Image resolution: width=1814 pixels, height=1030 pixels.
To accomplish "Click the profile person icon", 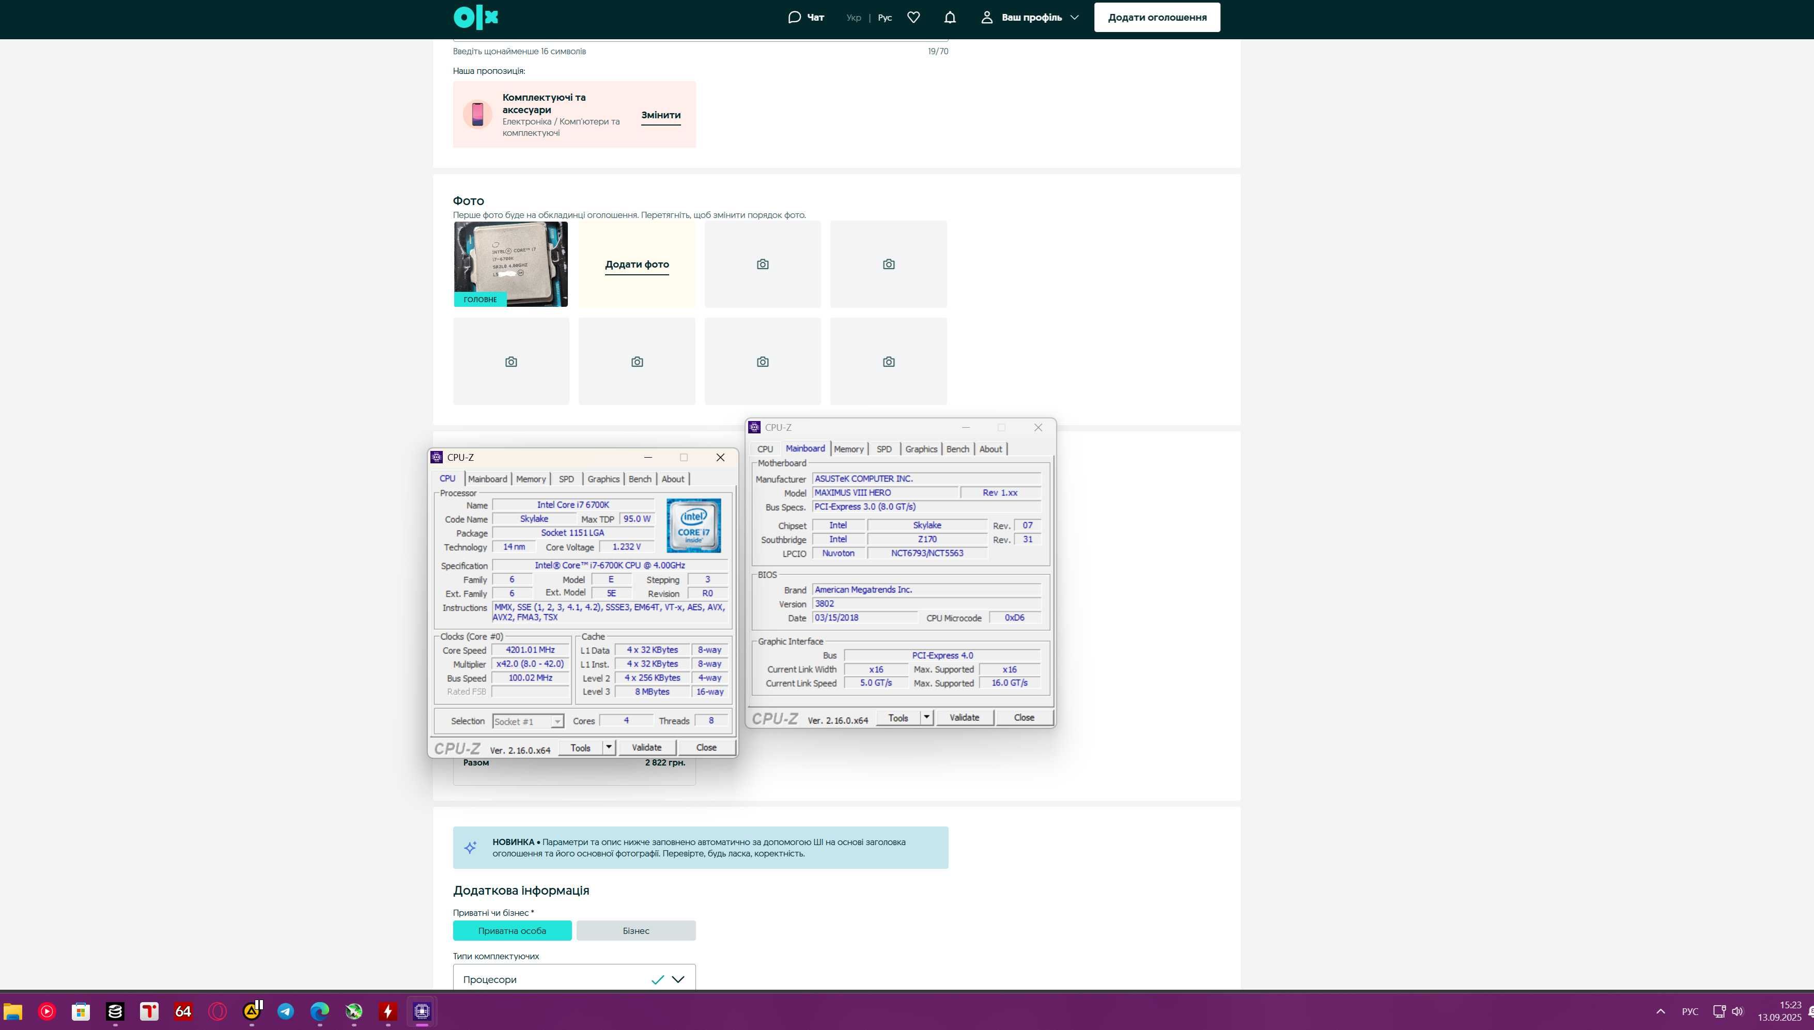I will [987, 17].
